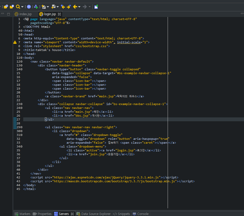Open the Previous Annotation dropdown arrow
The image size is (244, 216).
(58, 7)
